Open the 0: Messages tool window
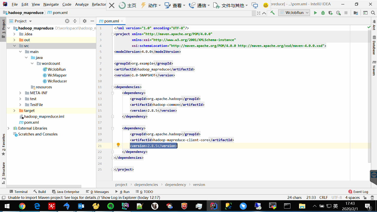 [97, 192]
